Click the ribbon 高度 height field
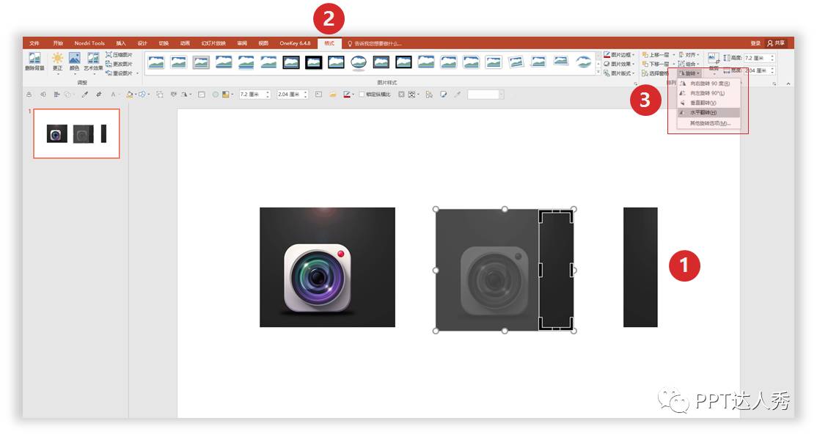Screen dimensions: 817x437 pyautogui.click(x=755, y=58)
